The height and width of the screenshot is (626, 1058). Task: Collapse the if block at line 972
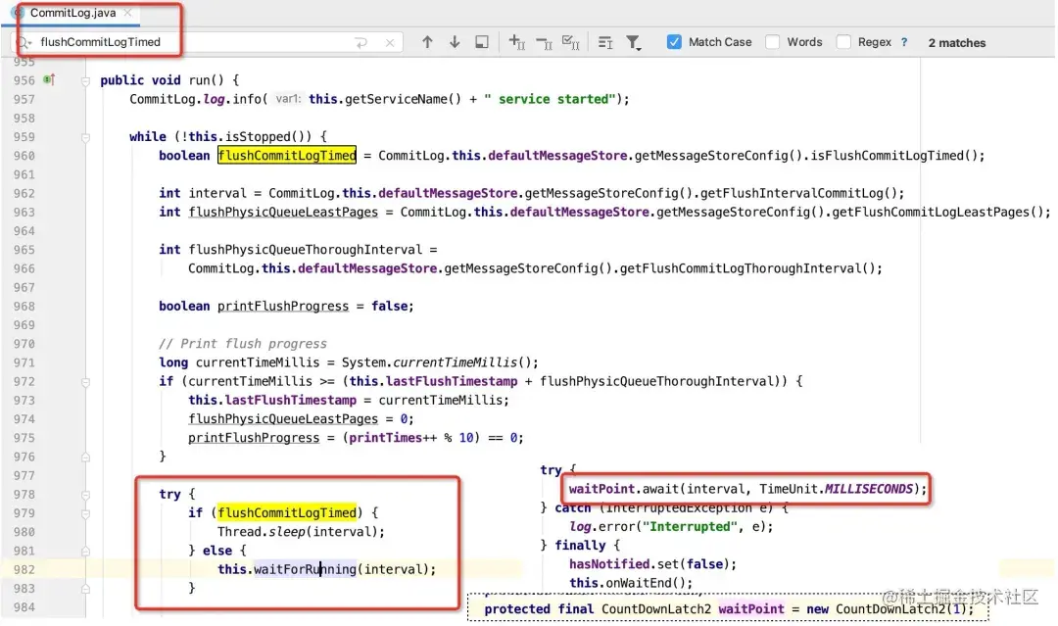coord(85,382)
